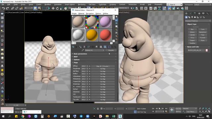
Task: Click Play Animation button
Action: [x=160, y=108]
